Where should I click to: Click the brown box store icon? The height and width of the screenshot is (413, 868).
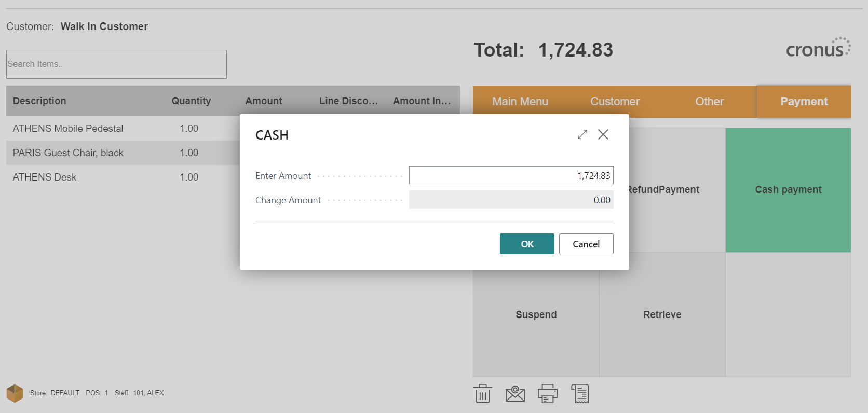click(x=15, y=393)
